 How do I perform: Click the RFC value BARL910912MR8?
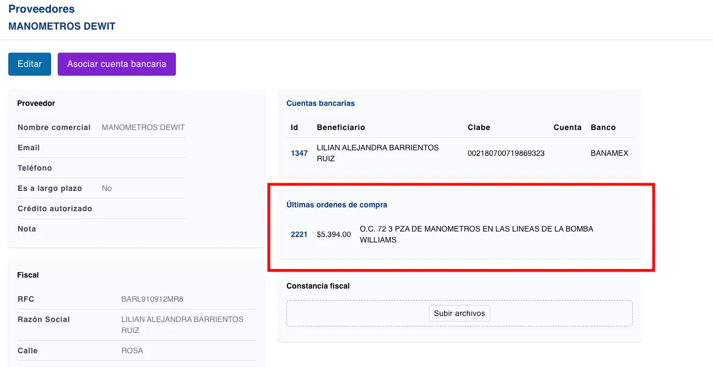coord(152,300)
